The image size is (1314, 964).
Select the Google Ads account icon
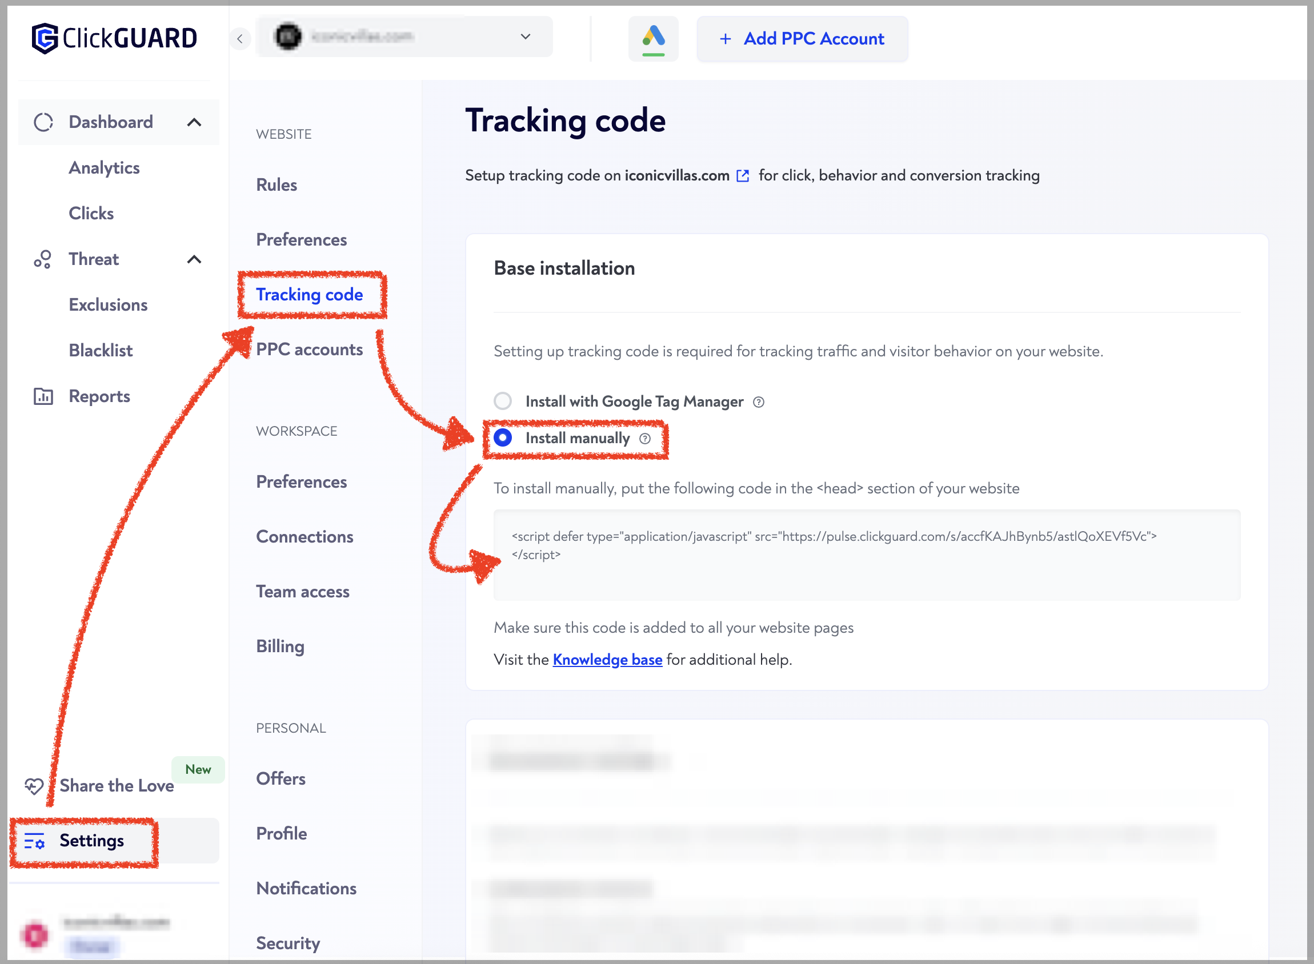point(653,38)
